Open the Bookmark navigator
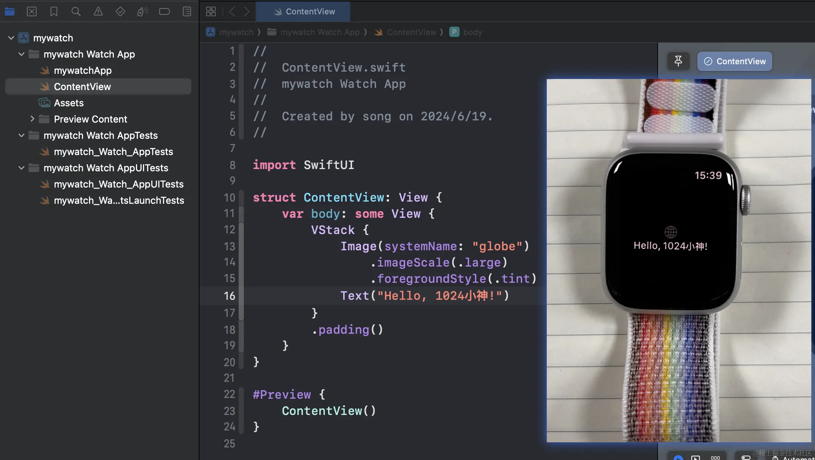The height and width of the screenshot is (460, 815). 54,11
